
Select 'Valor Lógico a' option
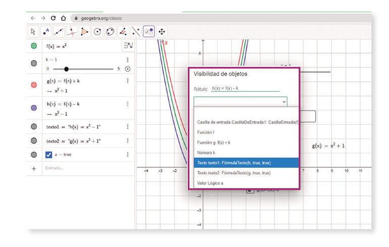pyautogui.click(x=246, y=183)
